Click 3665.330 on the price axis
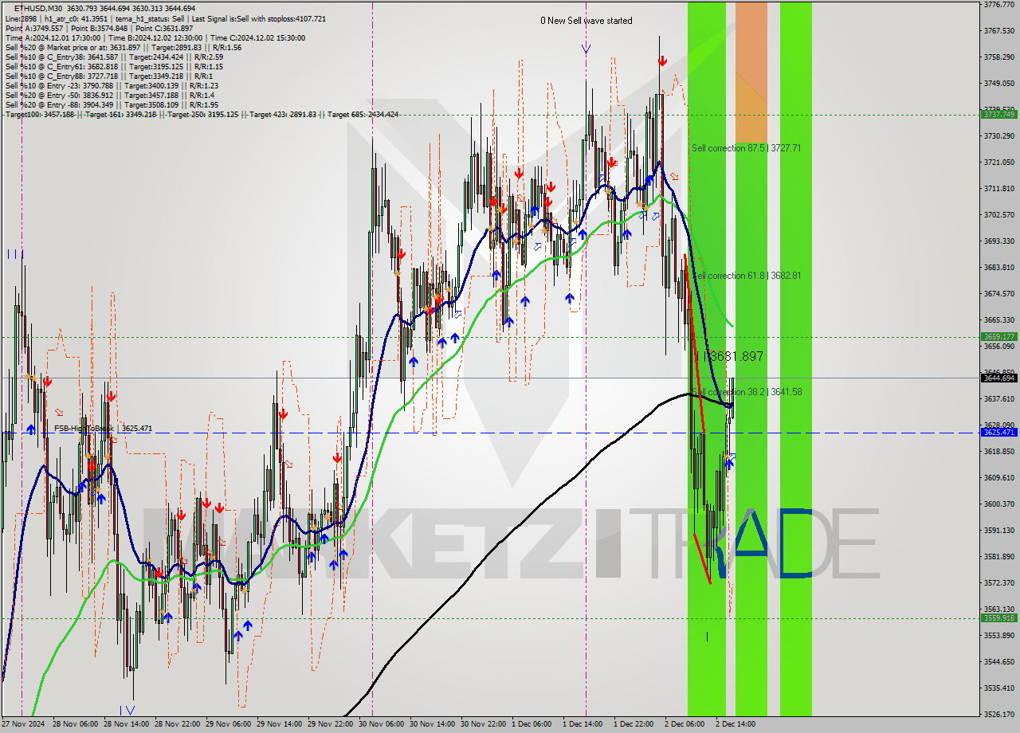Viewport: 1020px width, 733px height. tap(999, 319)
